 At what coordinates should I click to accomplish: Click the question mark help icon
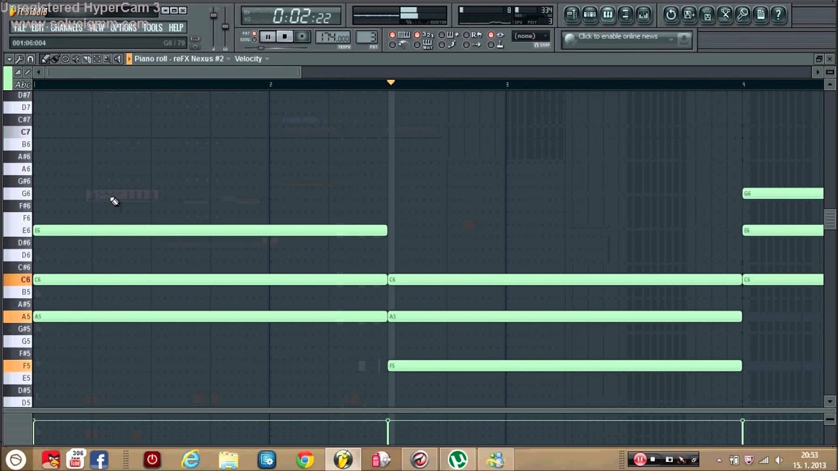[778, 14]
